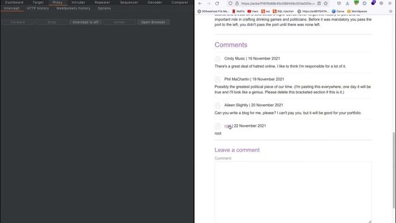
Task: Click the Cindy Music comment avatar
Action: (x=218, y=59)
